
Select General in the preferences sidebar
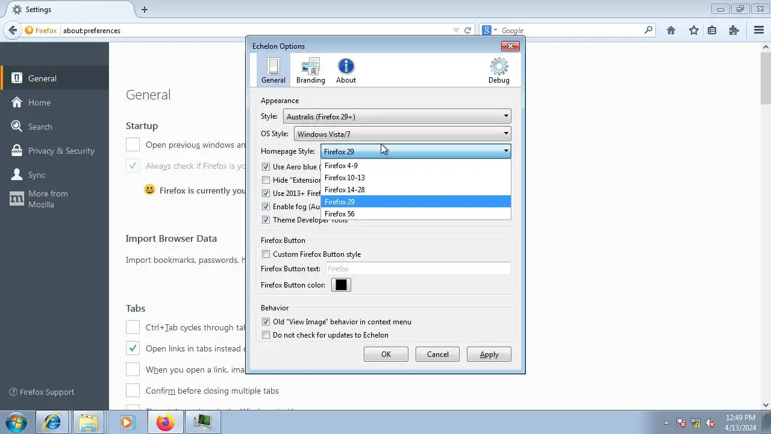point(54,78)
